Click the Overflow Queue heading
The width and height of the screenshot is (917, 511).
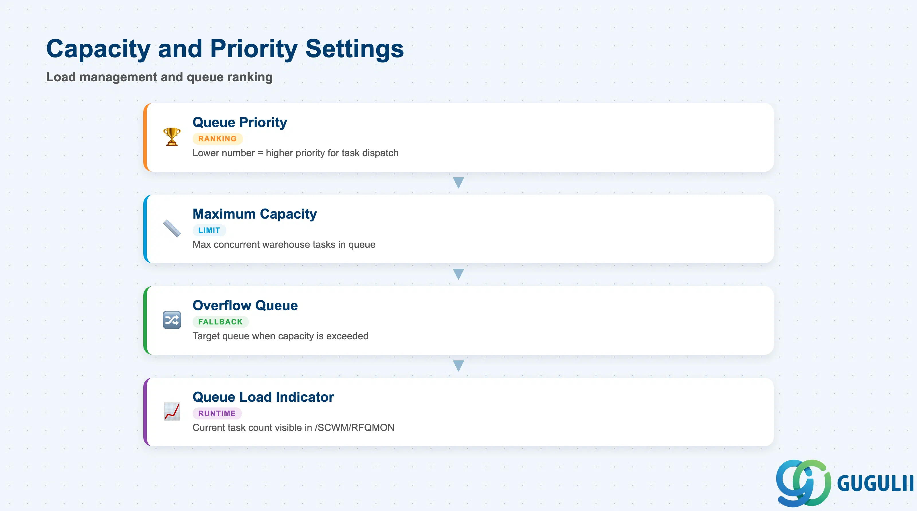click(x=245, y=305)
